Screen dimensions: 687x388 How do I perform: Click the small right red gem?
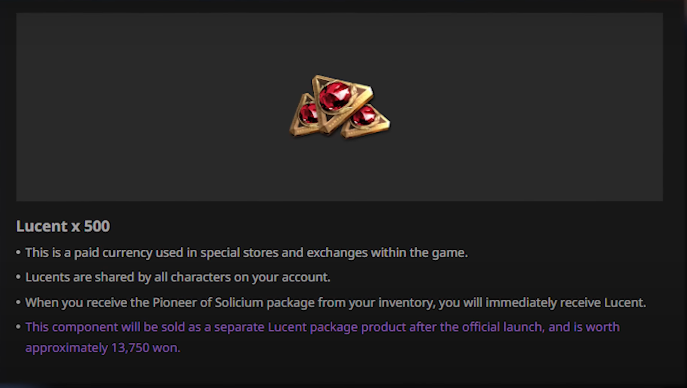[x=363, y=116]
